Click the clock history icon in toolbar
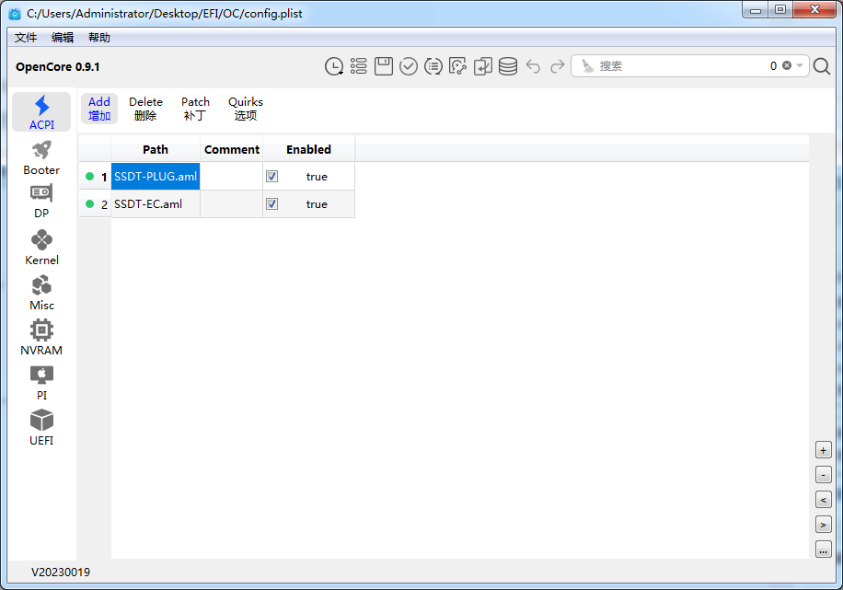 [x=334, y=66]
